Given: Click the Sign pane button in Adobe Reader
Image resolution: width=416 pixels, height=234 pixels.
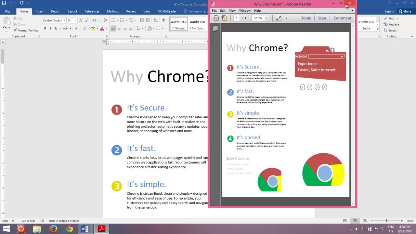Looking at the screenshot, I should [x=322, y=18].
